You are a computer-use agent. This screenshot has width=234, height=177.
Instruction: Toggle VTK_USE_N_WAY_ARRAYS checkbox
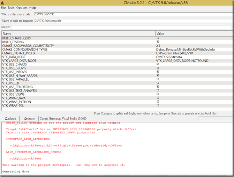(x=158, y=75)
